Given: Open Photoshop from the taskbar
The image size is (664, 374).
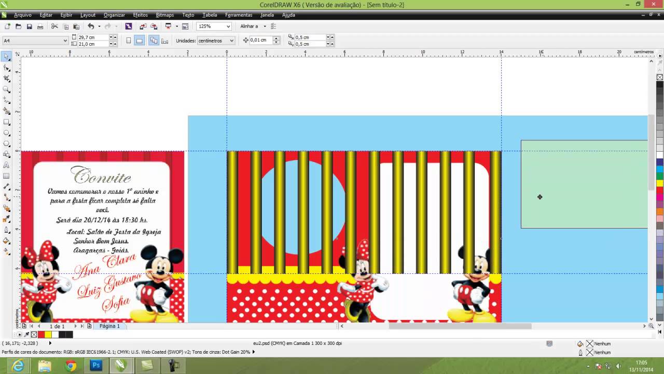Looking at the screenshot, I should click(x=96, y=366).
